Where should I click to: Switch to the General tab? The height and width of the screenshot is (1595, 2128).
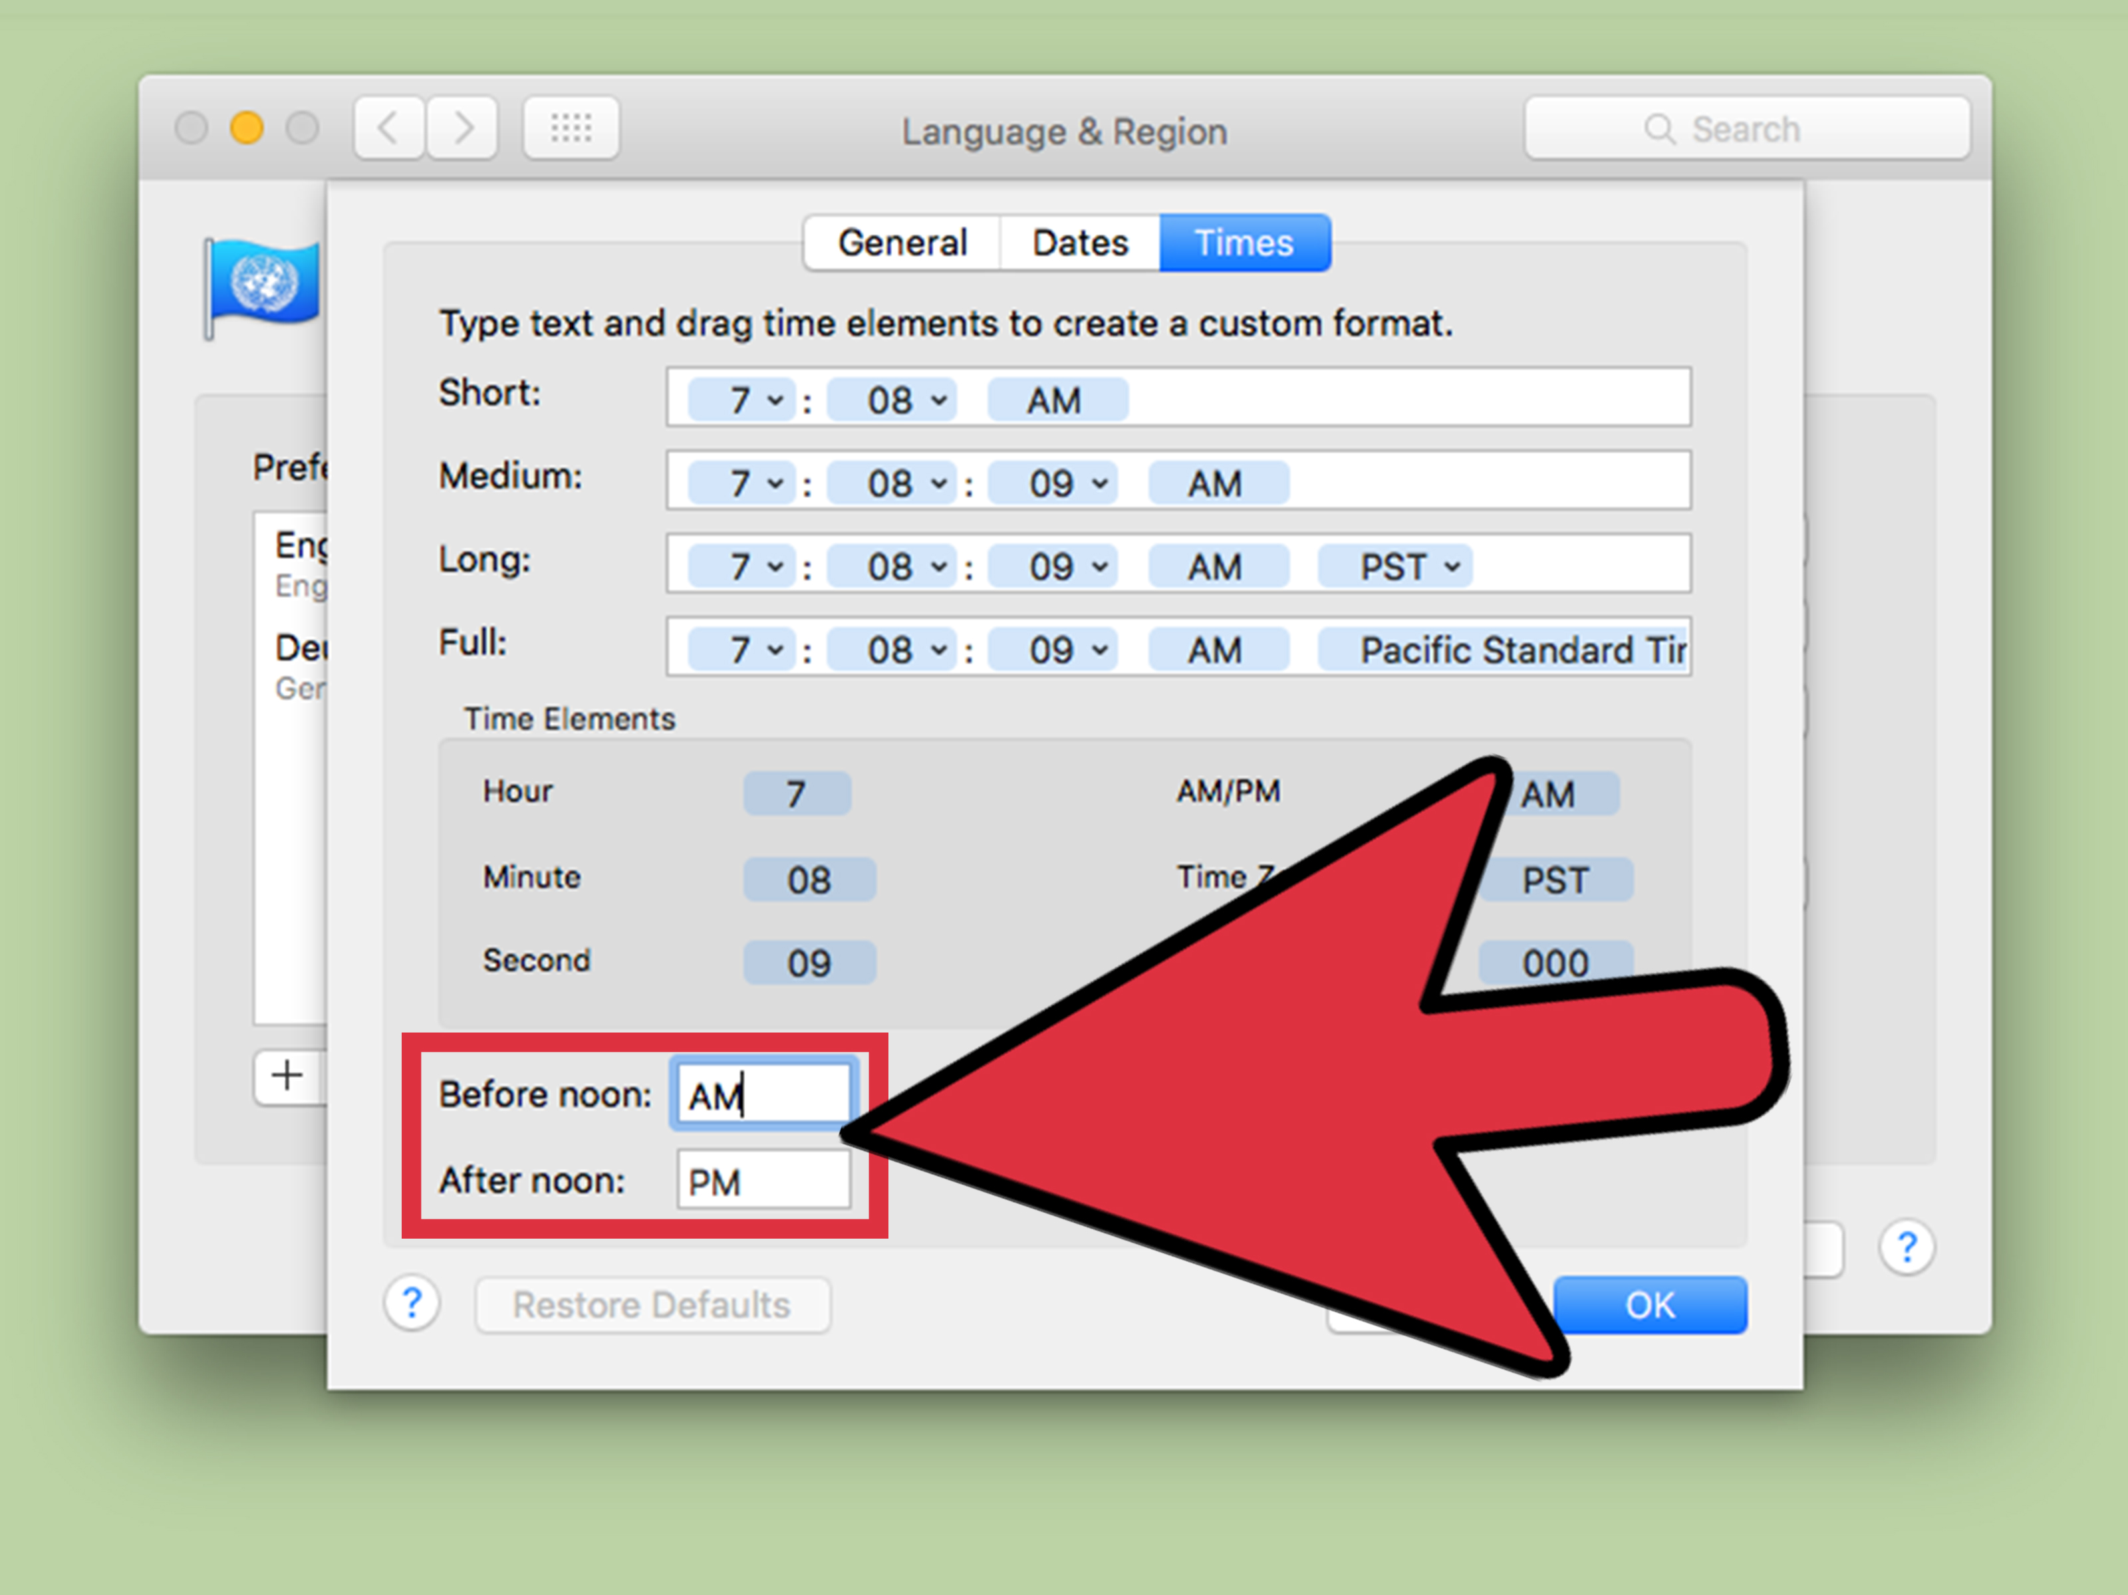pyautogui.click(x=902, y=243)
